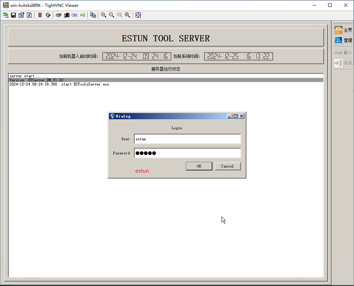The width and height of the screenshot is (354, 286).
Task: Save the session with the floppy disk icon
Action: [13, 15]
